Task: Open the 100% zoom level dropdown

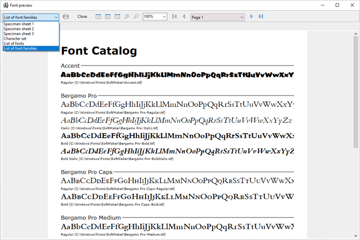Action: click(164, 17)
